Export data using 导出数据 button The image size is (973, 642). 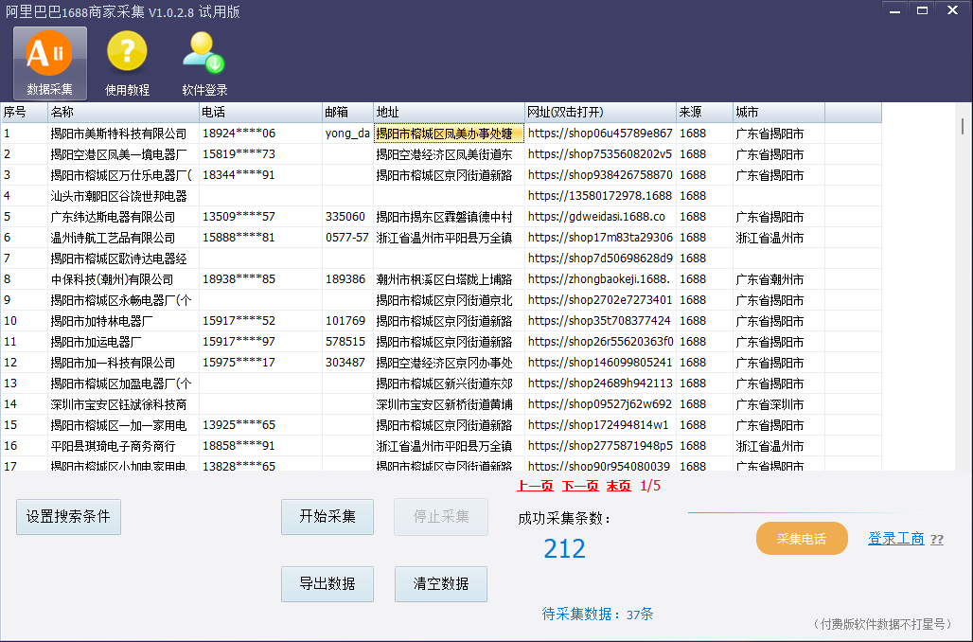[x=327, y=583]
